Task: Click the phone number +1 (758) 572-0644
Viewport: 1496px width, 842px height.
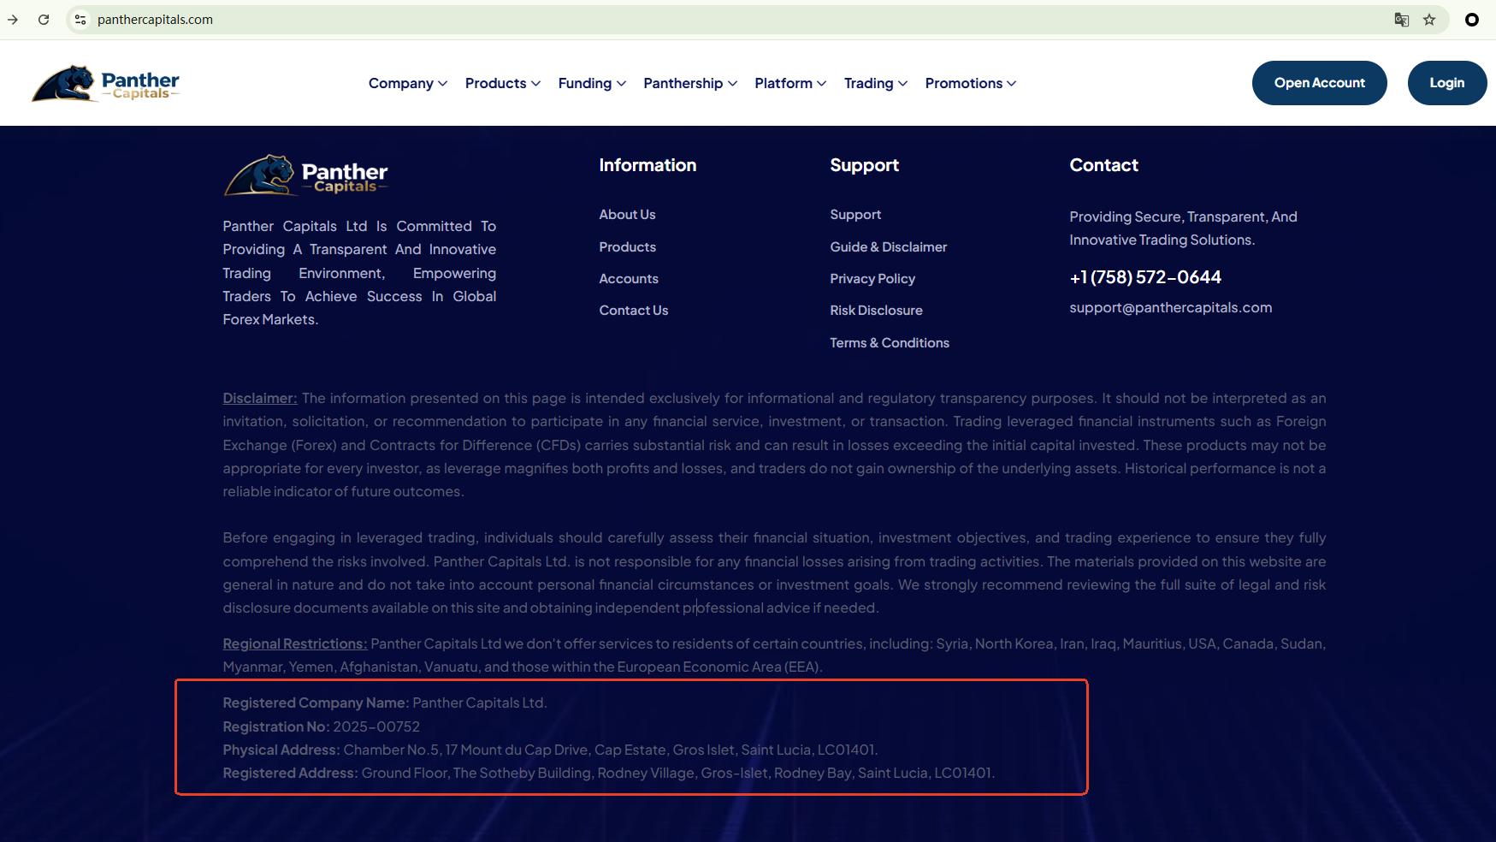Action: pos(1145,277)
